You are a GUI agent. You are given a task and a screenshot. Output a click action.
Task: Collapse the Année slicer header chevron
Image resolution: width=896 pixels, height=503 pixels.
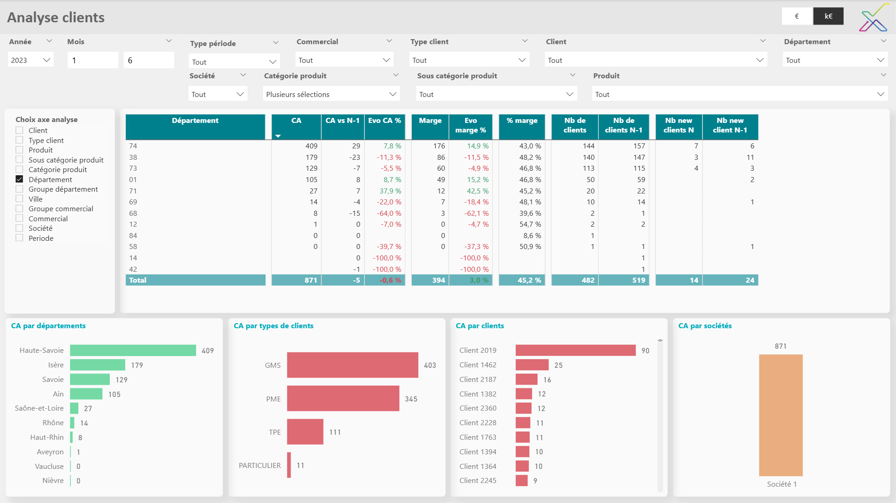point(49,41)
